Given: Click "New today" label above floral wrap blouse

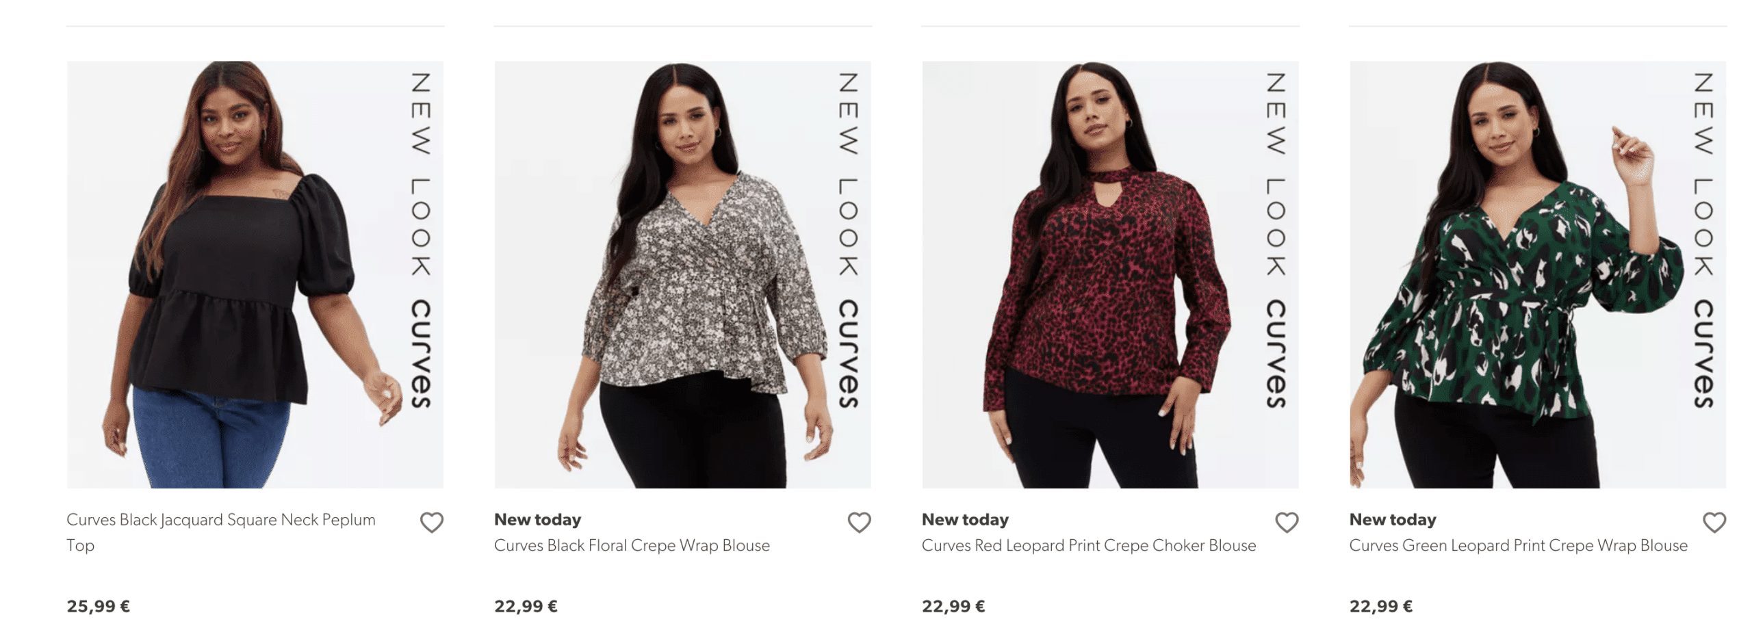Looking at the screenshot, I should click(537, 520).
